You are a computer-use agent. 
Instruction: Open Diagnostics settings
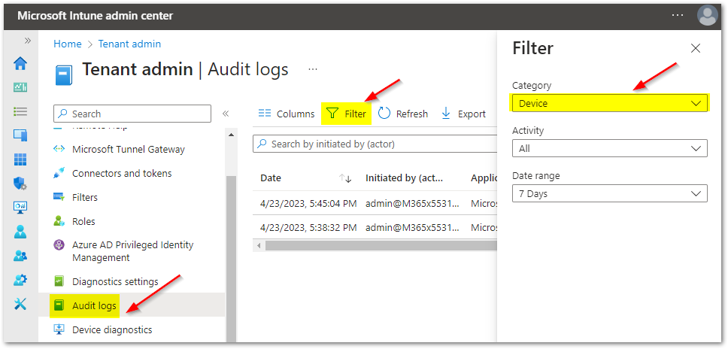115,282
